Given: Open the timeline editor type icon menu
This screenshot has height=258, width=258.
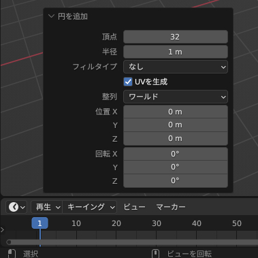Looking at the screenshot, I should click(x=16, y=207).
